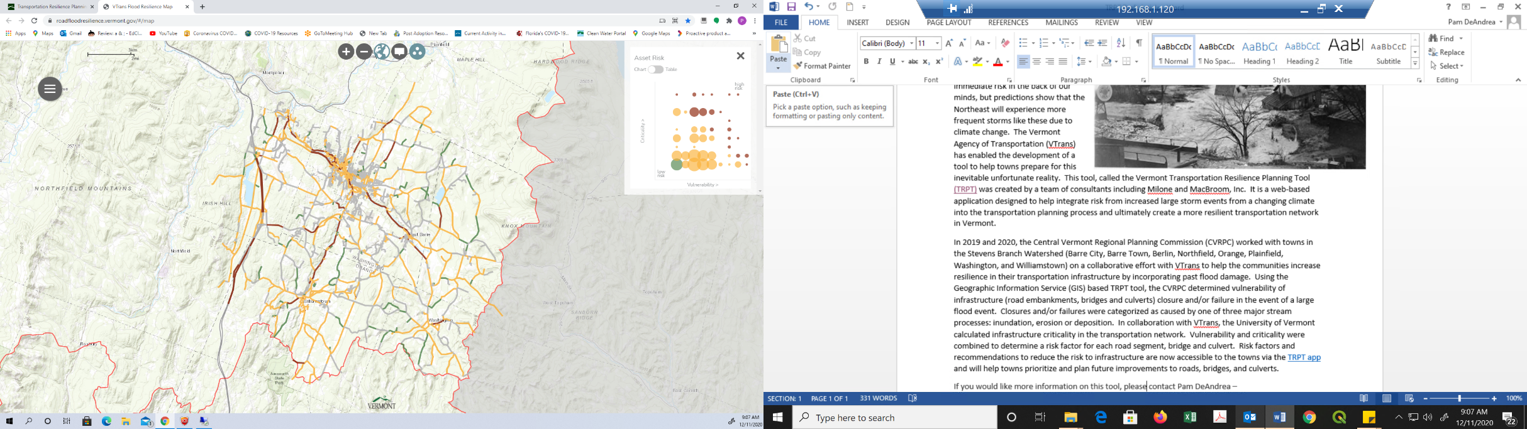1527x429 pixels.
Task: Save the Word document from quick access
Action: (x=791, y=7)
